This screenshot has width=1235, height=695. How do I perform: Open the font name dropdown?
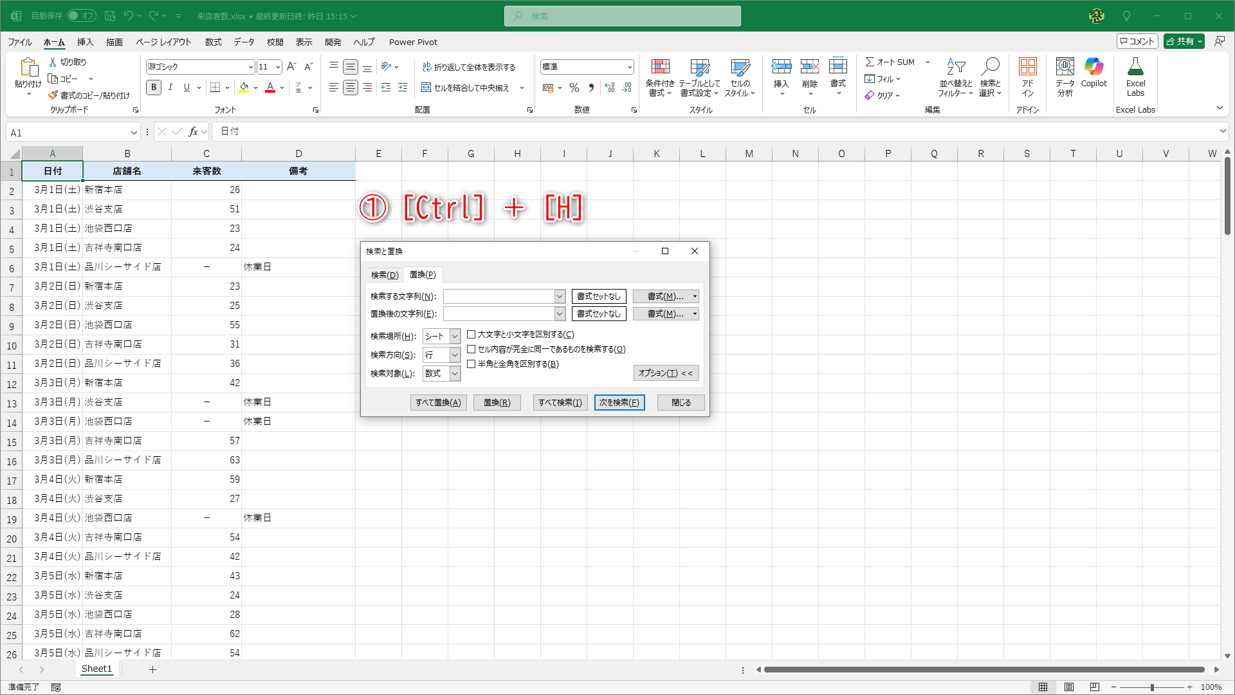(x=251, y=67)
